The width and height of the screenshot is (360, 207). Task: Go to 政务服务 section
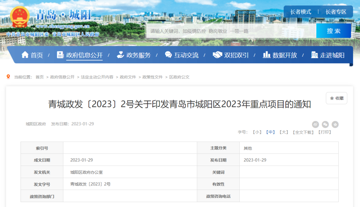tap(138, 55)
